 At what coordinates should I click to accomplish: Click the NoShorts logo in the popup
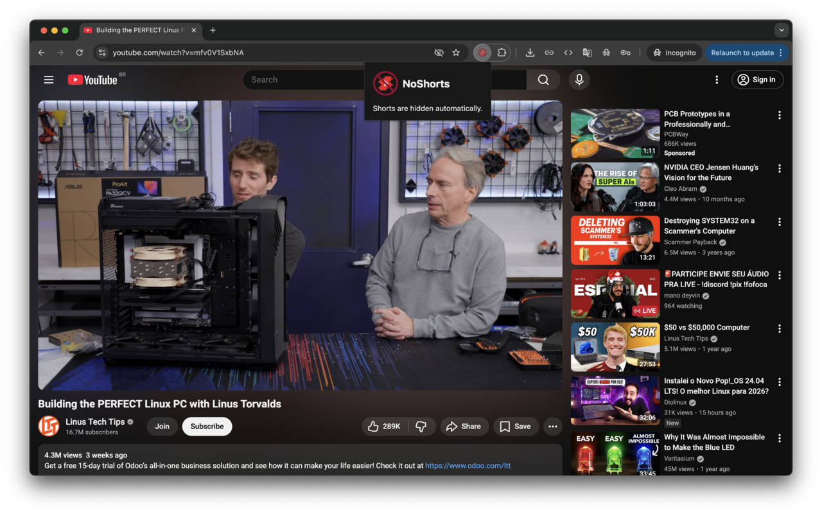385,84
